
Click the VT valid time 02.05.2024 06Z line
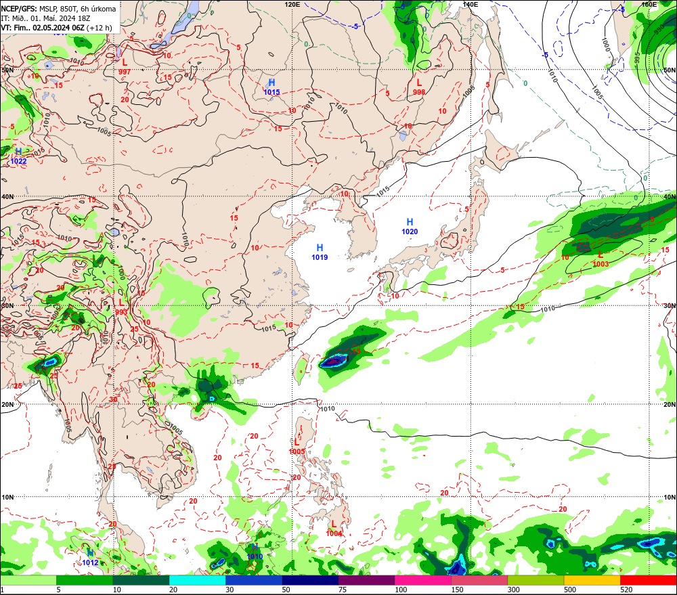[x=57, y=28]
